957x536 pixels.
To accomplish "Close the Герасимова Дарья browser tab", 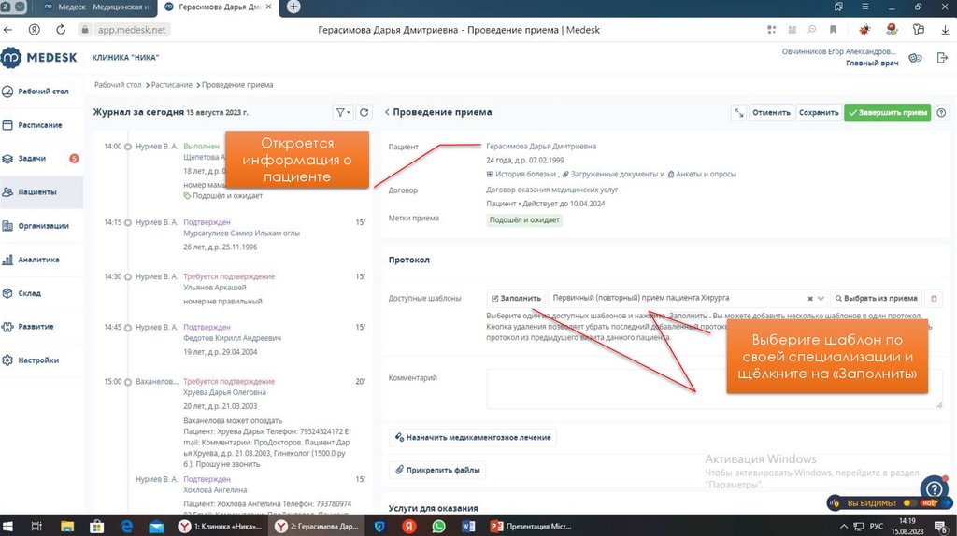I will point(268,7).
